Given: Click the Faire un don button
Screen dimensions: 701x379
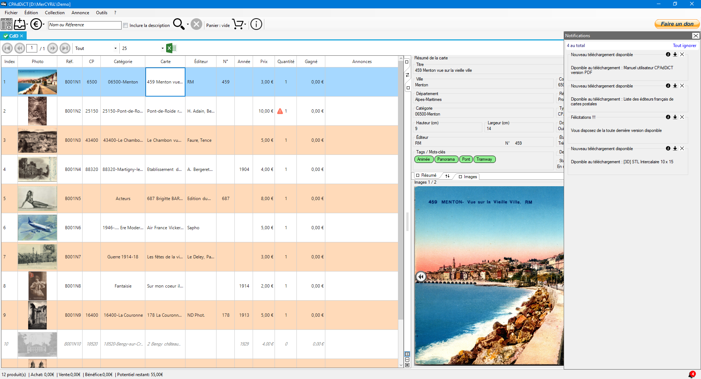Looking at the screenshot, I should [677, 24].
